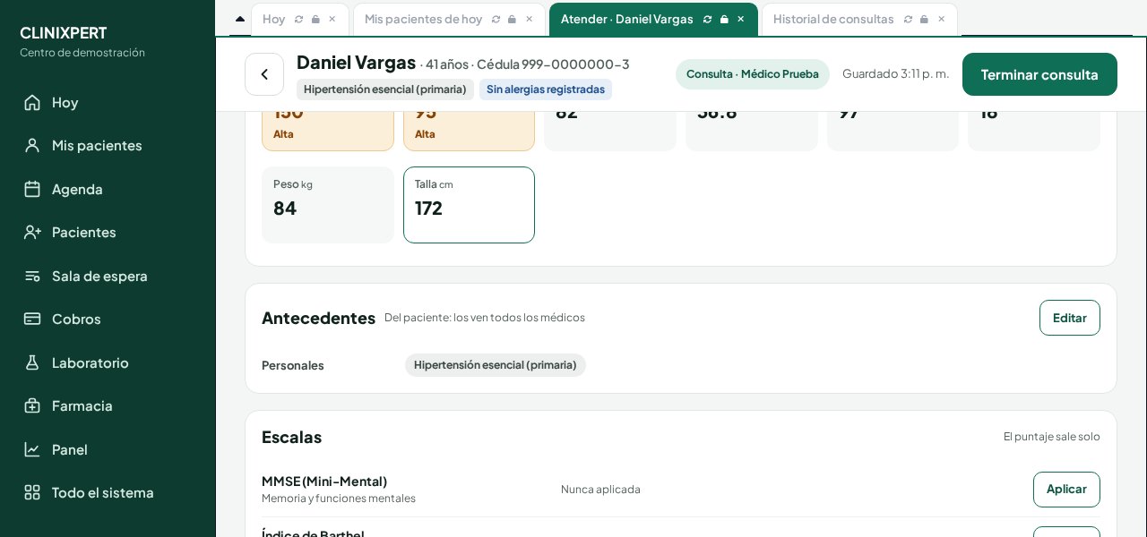
Task: Click the flask icon beside Laboratorio
Action: pos(32,362)
